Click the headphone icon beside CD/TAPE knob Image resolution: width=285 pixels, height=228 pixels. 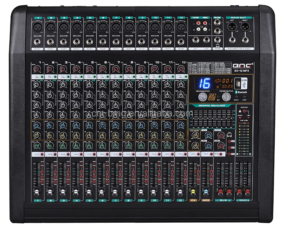pos(230,135)
